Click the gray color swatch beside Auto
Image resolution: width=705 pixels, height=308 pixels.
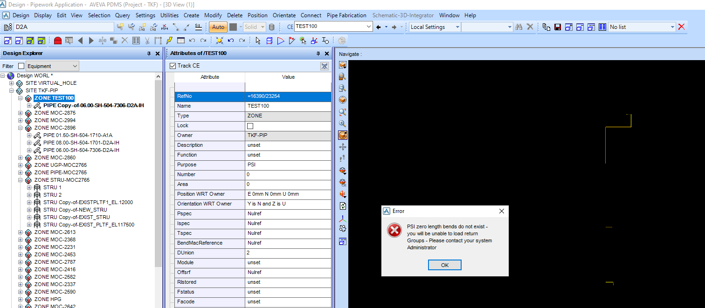coord(233,27)
